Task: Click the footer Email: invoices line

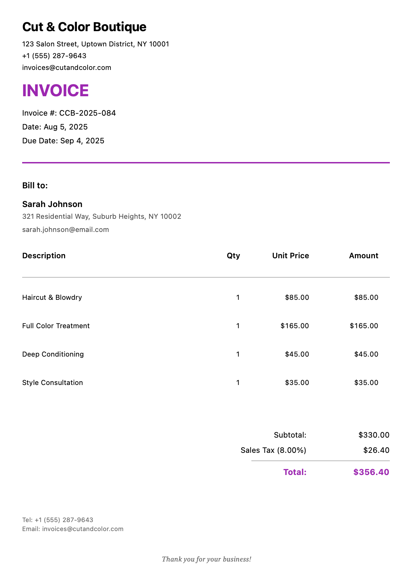Action: click(73, 529)
